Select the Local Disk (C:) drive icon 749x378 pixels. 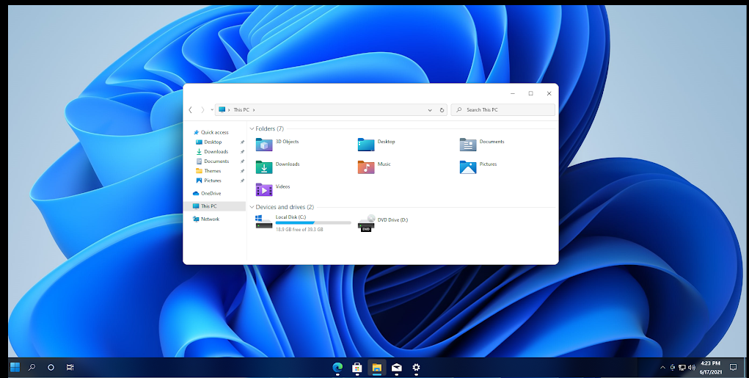point(263,222)
